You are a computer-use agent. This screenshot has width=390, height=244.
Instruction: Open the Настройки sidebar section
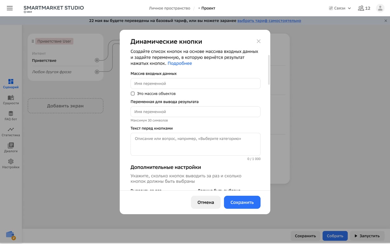click(11, 164)
